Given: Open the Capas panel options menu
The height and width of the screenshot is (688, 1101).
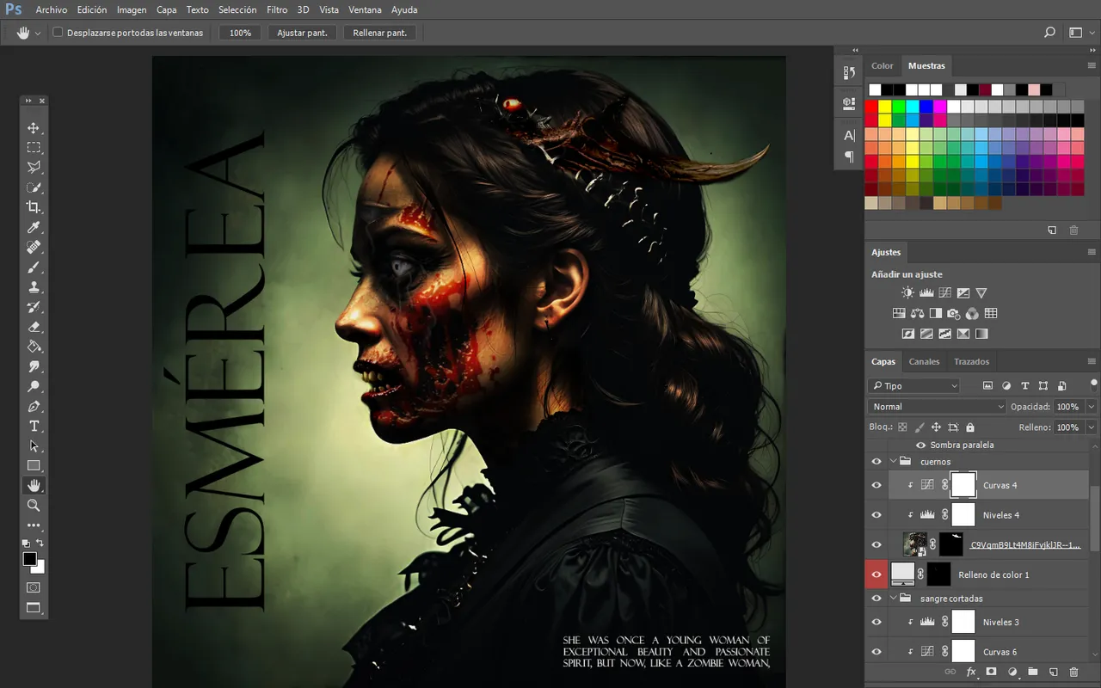Looking at the screenshot, I should click(x=1092, y=362).
